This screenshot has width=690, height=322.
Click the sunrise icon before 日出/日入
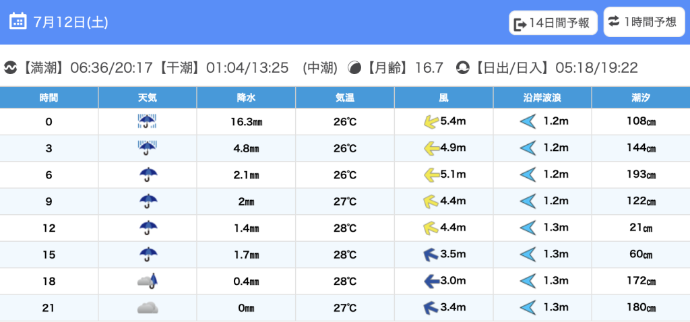pos(463,68)
